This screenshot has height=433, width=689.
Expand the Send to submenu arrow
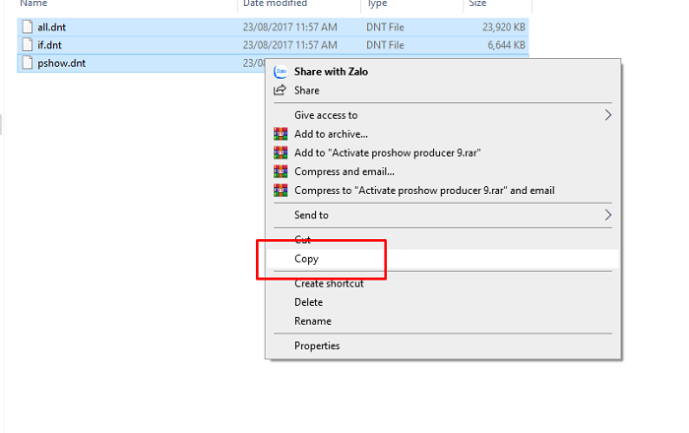pyautogui.click(x=607, y=216)
